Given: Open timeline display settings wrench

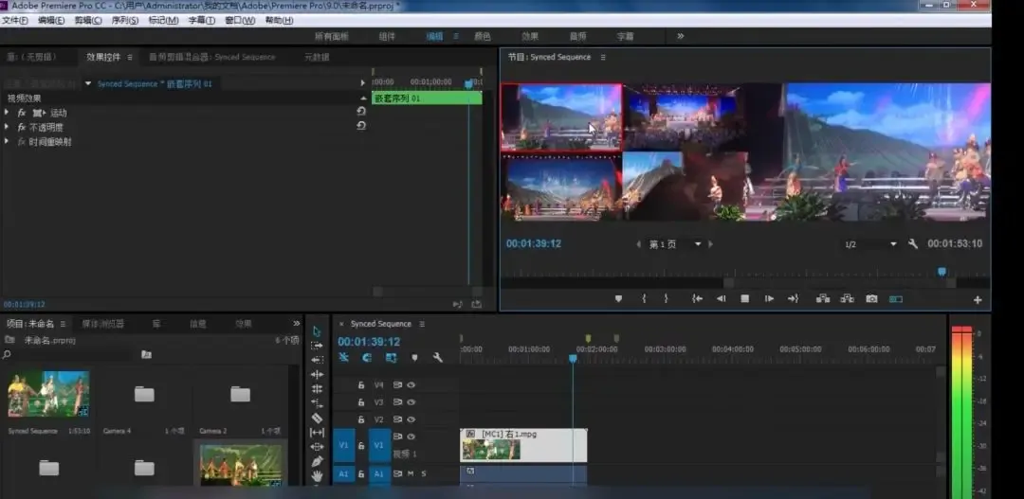Looking at the screenshot, I should (437, 358).
